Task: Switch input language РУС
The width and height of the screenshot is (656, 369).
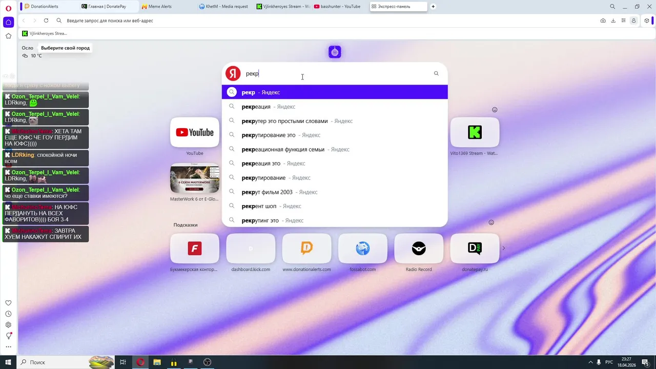Action: point(609,362)
